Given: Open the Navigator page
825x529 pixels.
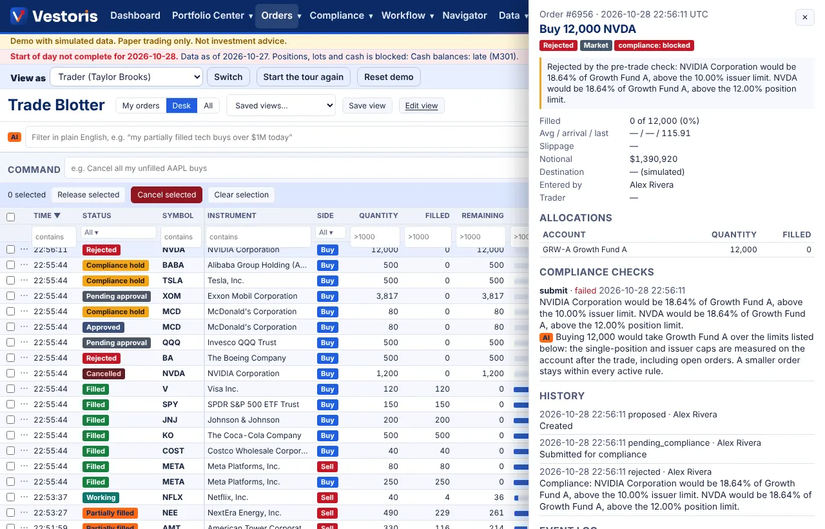Looking at the screenshot, I should coord(465,15).
